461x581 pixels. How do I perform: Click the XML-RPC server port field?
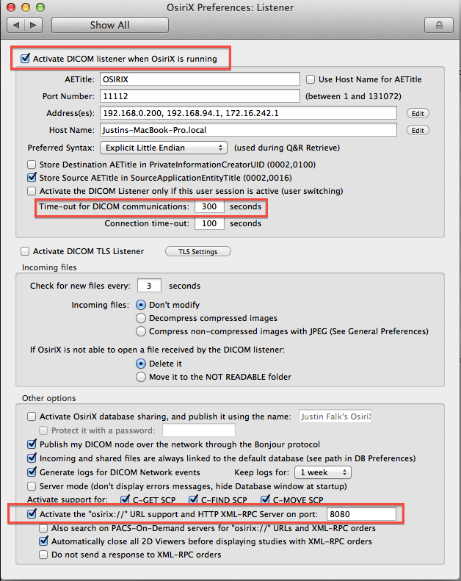pyautogui.click(x=361, y=514)
